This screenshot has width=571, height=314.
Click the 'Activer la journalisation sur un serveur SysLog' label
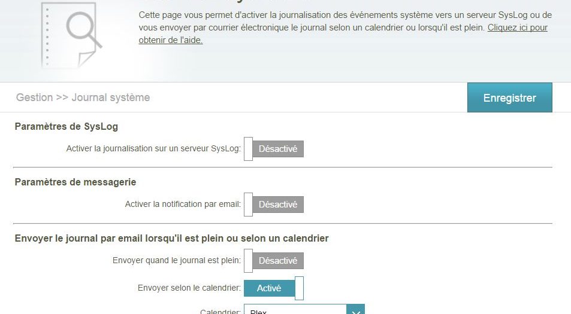[x=153, y=149]
